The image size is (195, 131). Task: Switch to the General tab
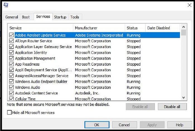[12, 17]
